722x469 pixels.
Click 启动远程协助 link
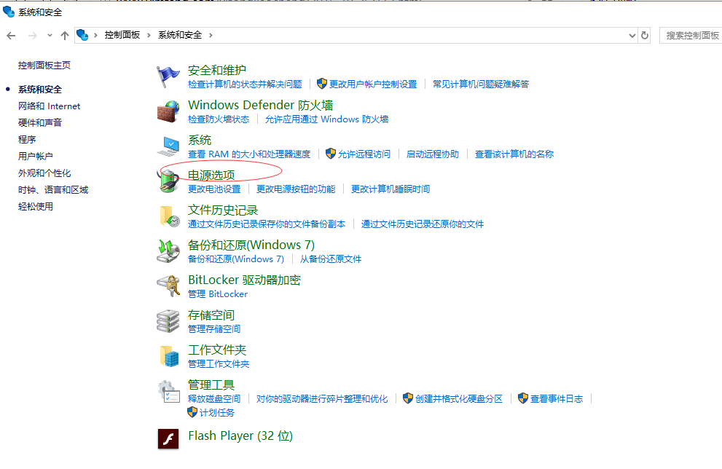432,154
